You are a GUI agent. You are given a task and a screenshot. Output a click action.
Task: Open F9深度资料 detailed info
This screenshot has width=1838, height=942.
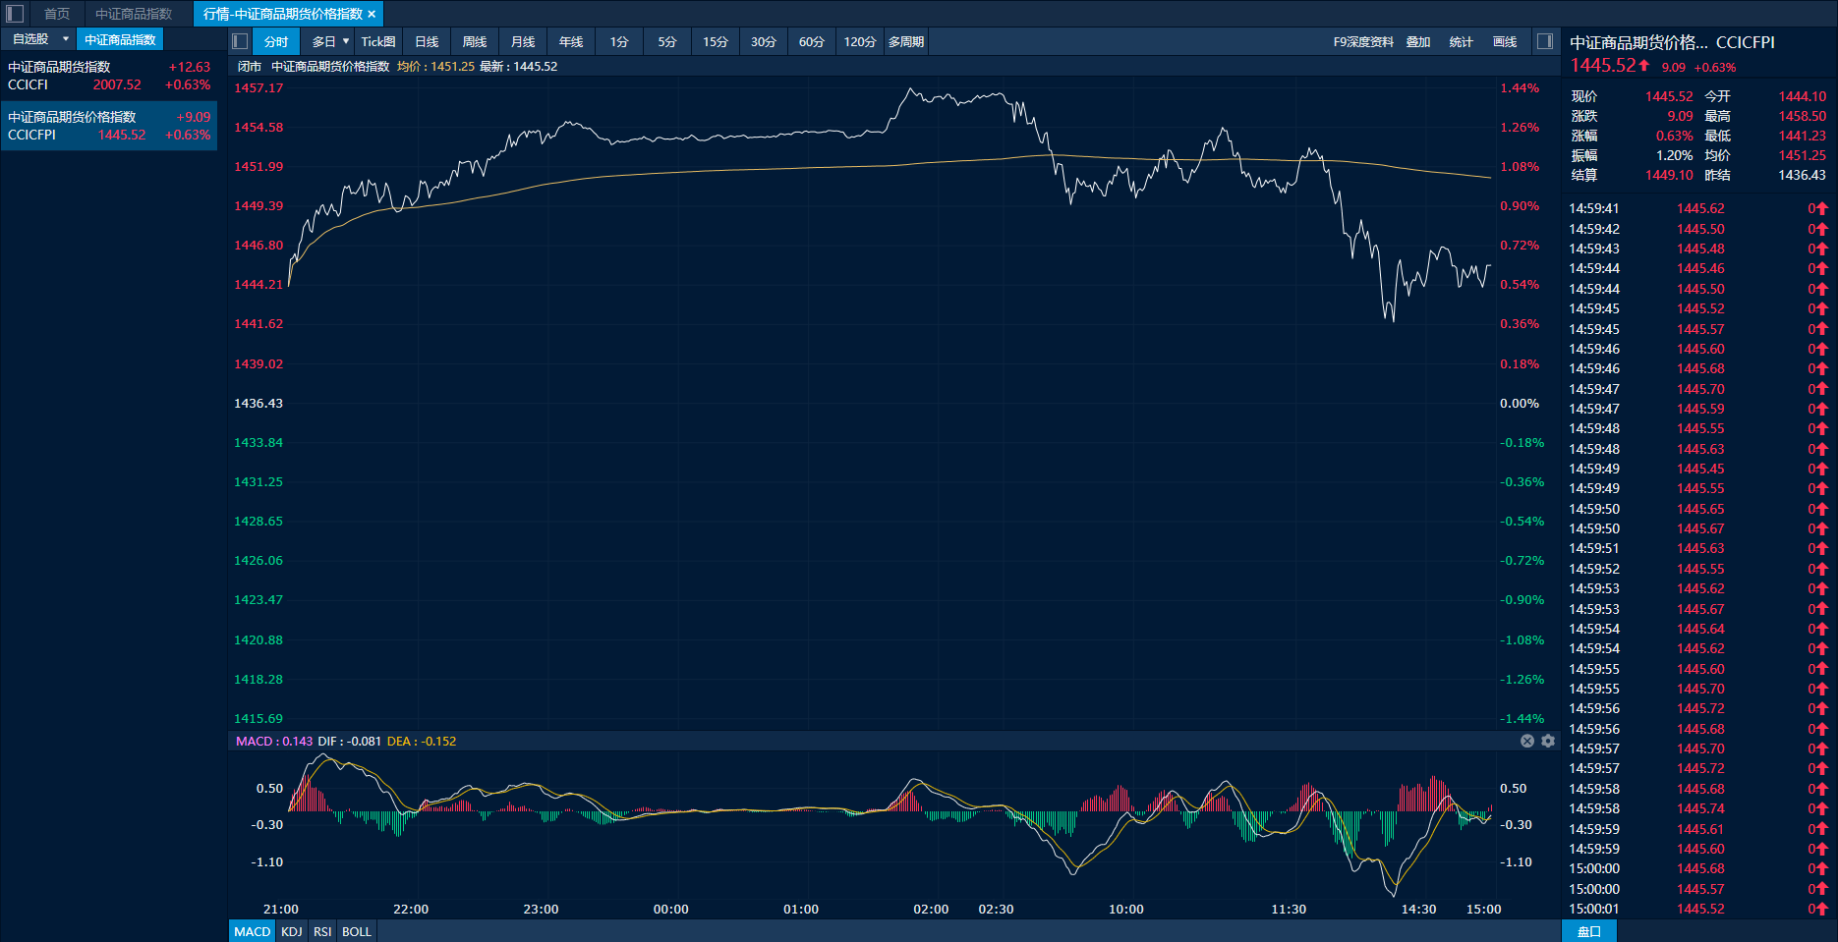tap(1363, 41)
